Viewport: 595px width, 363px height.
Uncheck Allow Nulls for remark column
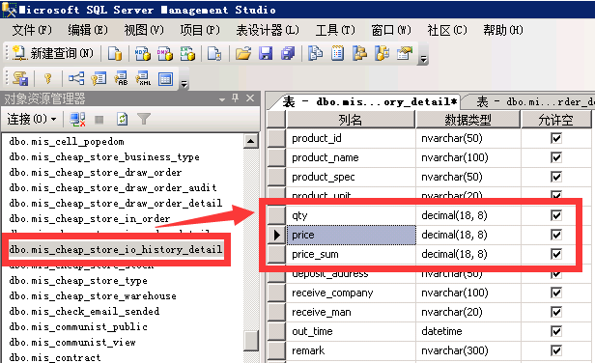[556, 350]
